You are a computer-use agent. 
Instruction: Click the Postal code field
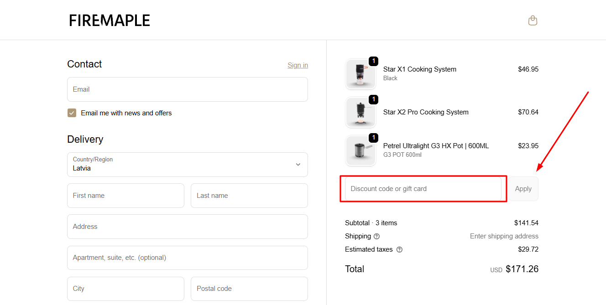click(x=249, y=289)
